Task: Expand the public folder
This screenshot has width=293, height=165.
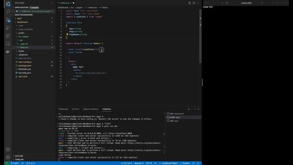Action: 22,33
